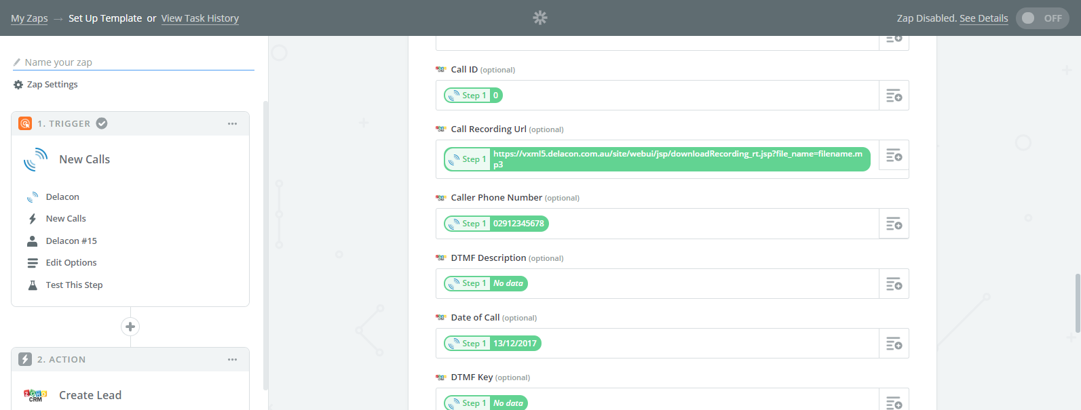Click the Call ID input field

point(658,96)
